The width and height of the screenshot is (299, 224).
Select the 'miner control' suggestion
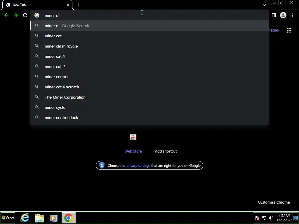pos(149,77)
